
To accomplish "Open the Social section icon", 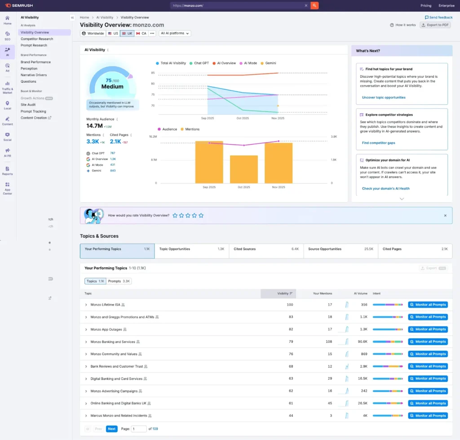I will (7, 137).
